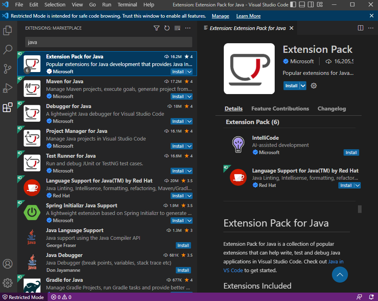Open notifications bell in status bar

tap(371, 297)
